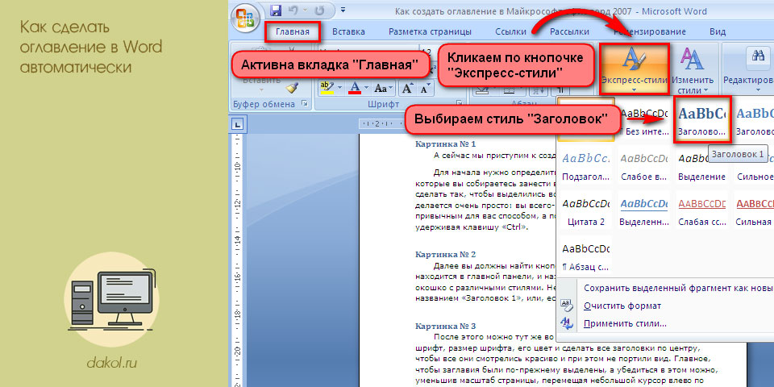This screenshot has width=774, height=387.
Task: Click the Очистить формат eraser icon
Action: click(567, 306)
